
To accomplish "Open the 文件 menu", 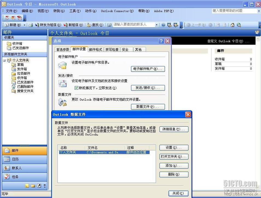I will point(11,11).
